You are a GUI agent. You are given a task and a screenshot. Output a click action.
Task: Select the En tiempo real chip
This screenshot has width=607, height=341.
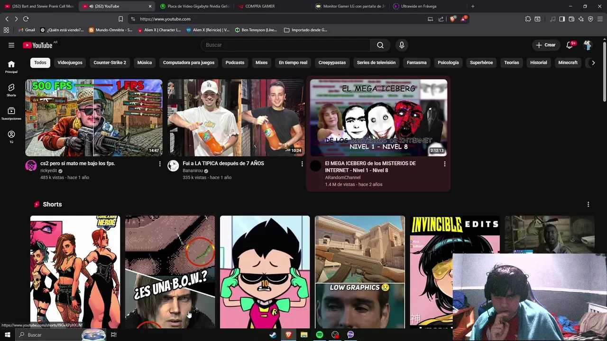pyautogui.click(x=293, y=63)
